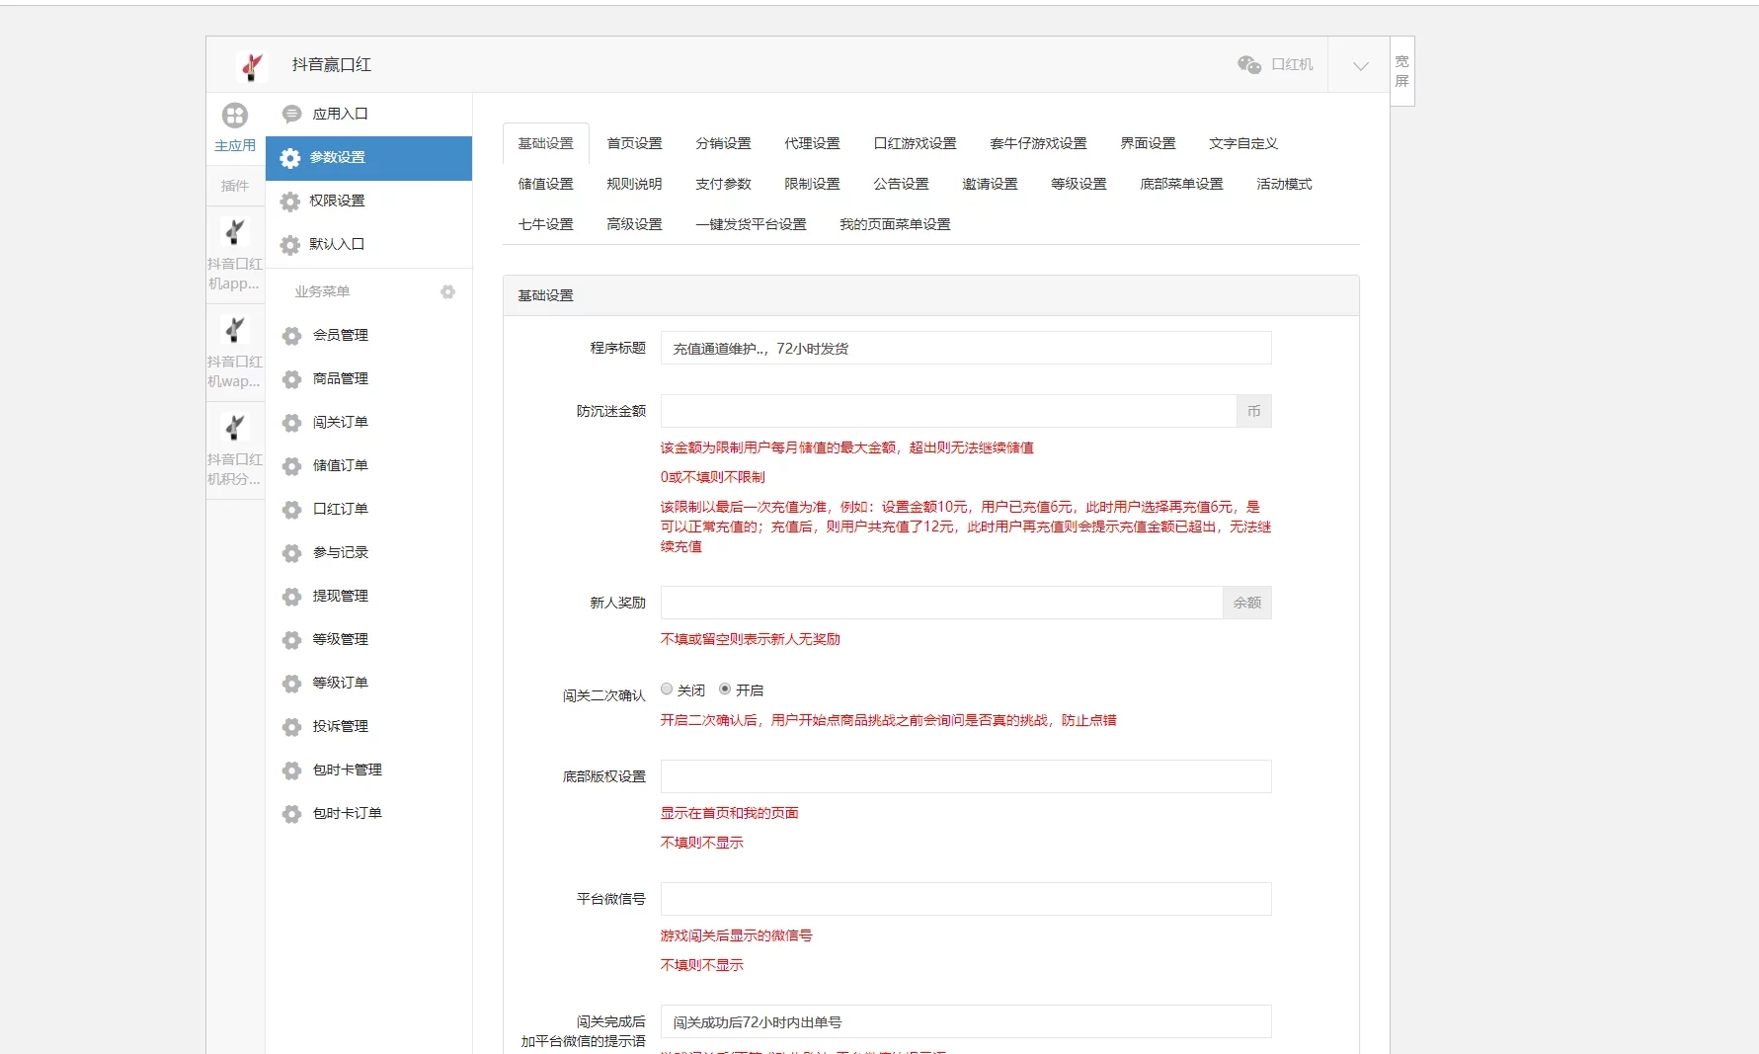
Task: Toggle the 宽屏 widescreen mode
Action: coord(1401,71)
